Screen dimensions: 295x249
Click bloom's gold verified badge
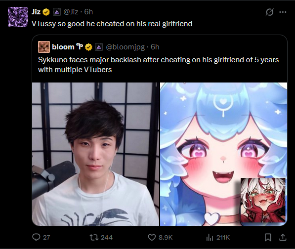tap(88, 47)
